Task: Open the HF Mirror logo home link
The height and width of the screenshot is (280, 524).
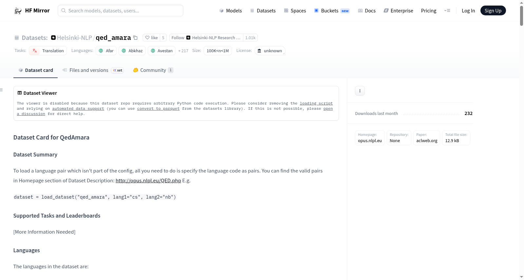Action: point(32,10)
